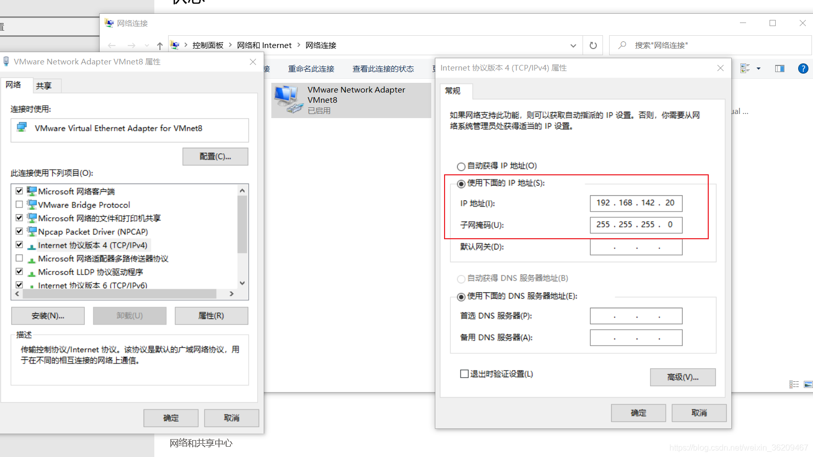The image size is (813, 457).
Task: Click the items list vertical scrollbar thumb
Action: point(242,224)
